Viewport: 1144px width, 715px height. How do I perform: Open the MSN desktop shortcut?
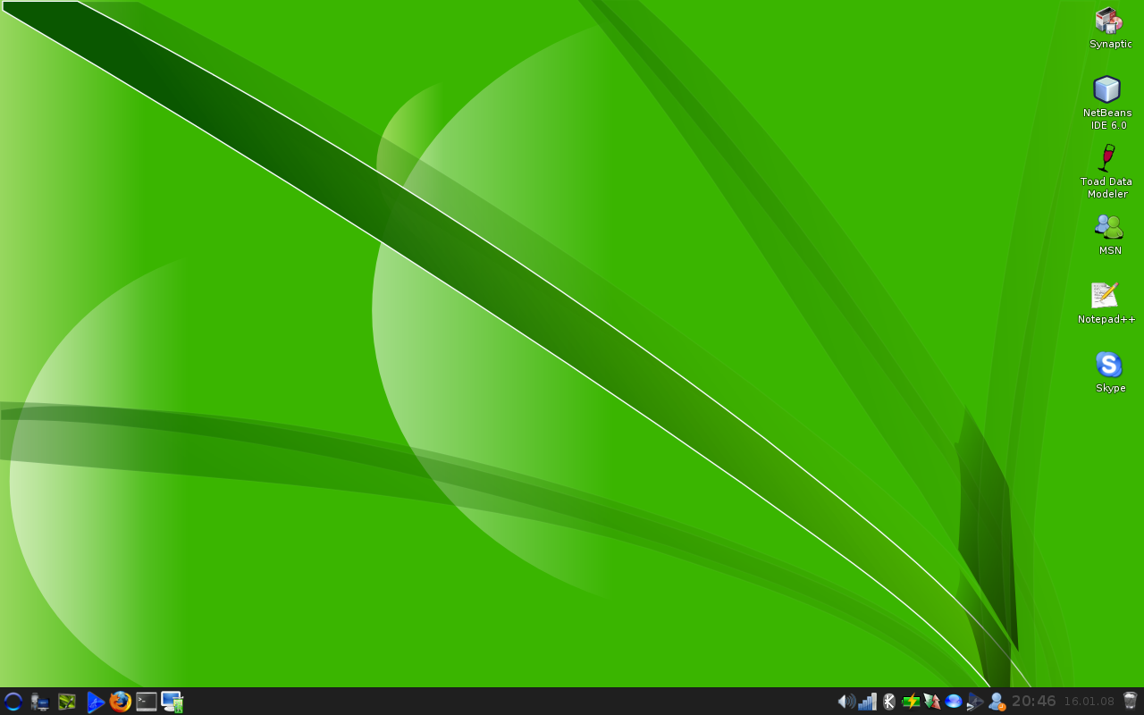1109,234
